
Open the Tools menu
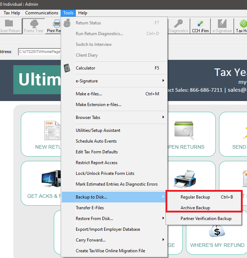point(68,13)
